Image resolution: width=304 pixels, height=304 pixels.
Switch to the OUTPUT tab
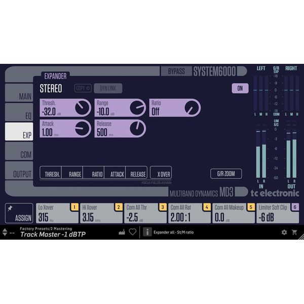point(19,170)
